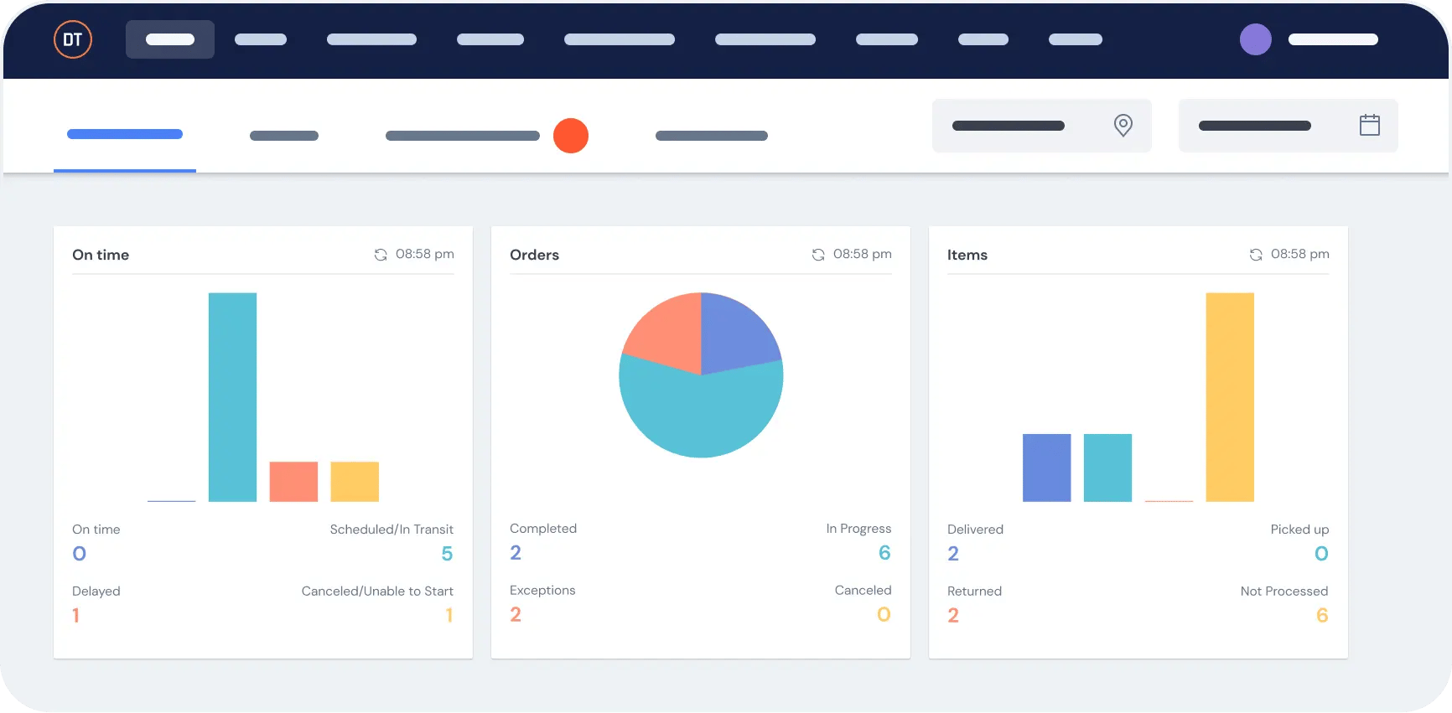This screenshot has width=1452, height=713.
Task: Click the In Progress value 6
Action: (x=884, y=553)
